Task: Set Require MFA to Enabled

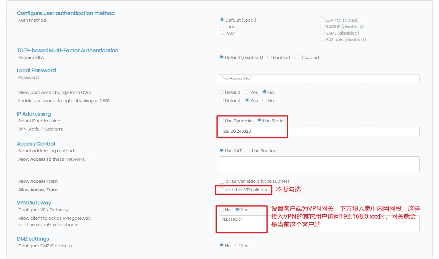Action: tap(269, 57)
